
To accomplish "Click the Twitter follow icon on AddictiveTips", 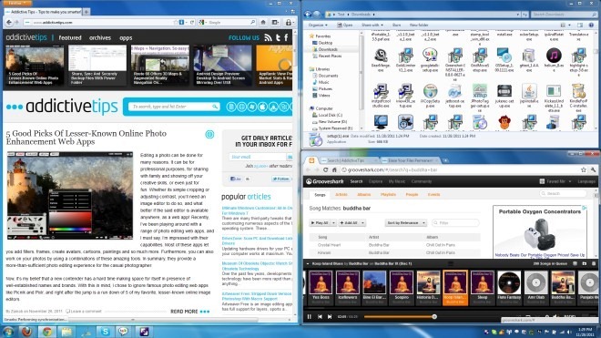I will [278, 37].
